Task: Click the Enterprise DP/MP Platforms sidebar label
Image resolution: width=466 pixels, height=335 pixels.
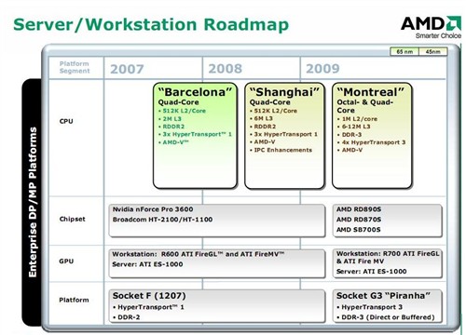Action: pyautogui.click(x=33, y=202)
